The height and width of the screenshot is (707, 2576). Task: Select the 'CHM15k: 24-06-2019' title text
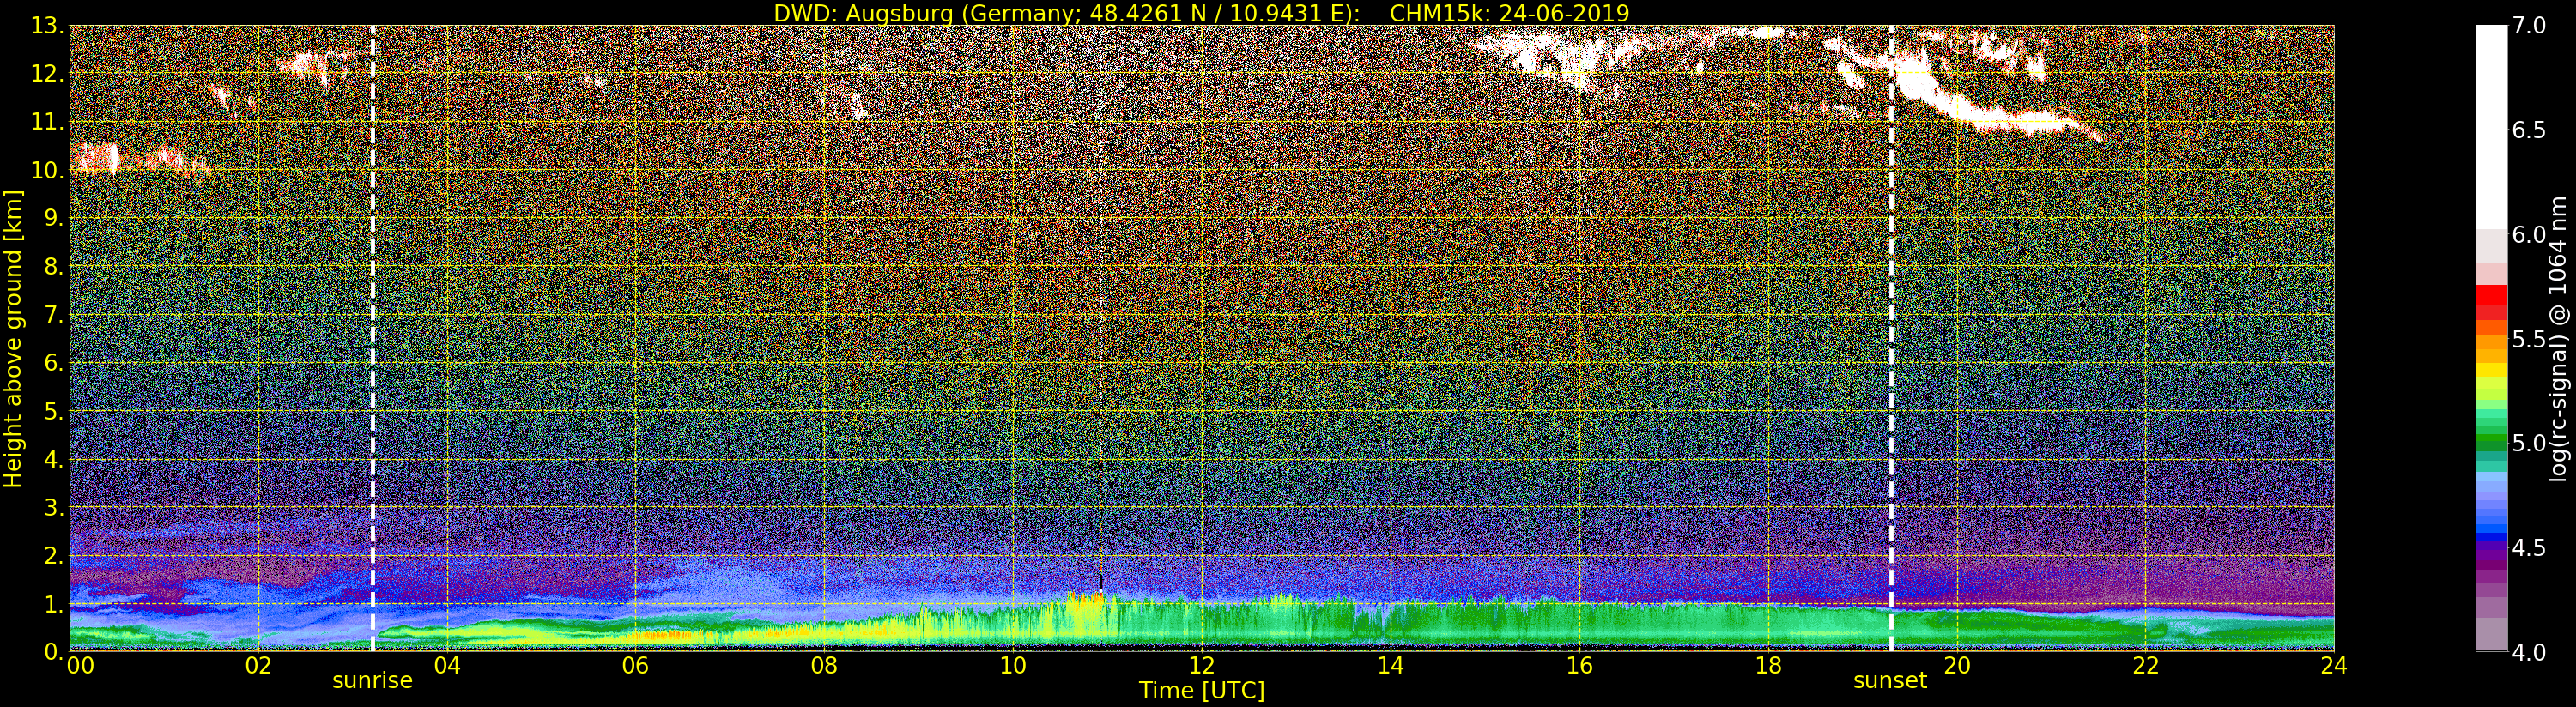(1510, 13)
